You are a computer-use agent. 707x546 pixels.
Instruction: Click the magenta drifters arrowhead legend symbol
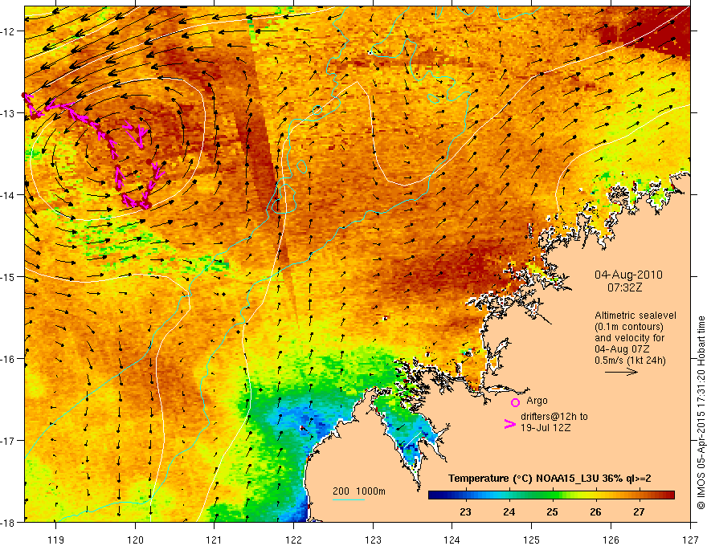pyautogui.click(x=509, y=424)
